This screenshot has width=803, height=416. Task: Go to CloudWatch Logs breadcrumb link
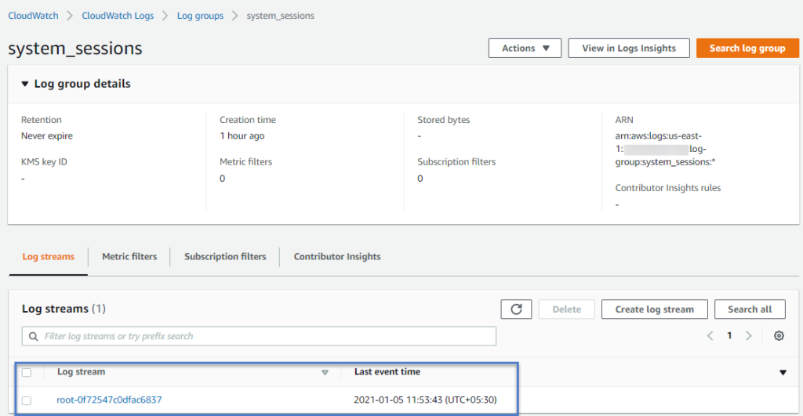(x=118, y=16)
